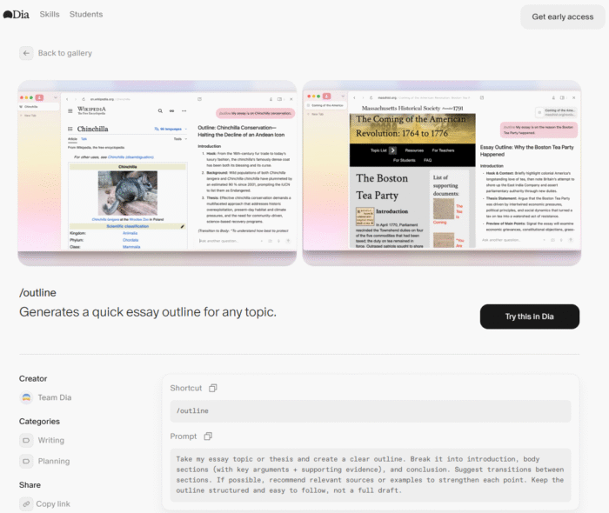Screen dimensions: 609x513
Task: Click the Planning category tag icon
Action: click(x=26, y=461)
